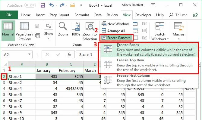Viewport: 202px width, 120px height.
Task: Open file via folder icon in quick access
Action: [73, 5]
